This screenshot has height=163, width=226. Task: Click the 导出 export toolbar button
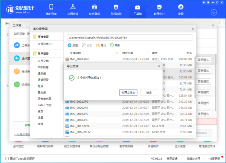coord(101,45)
